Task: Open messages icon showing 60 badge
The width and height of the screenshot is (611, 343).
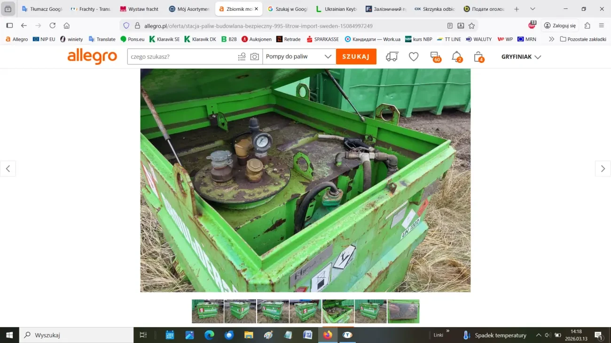Action: tap(434, 56)
